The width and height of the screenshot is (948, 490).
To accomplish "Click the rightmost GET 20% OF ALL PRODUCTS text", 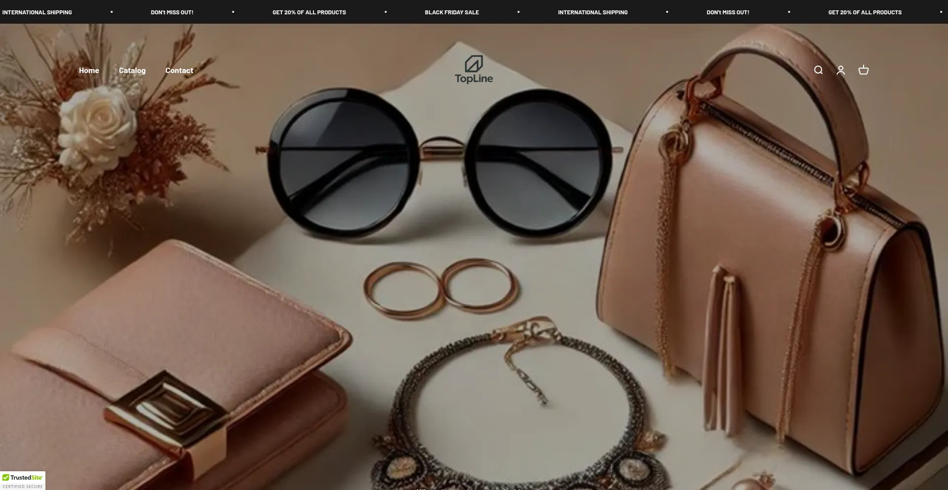I will coord(865,12).
